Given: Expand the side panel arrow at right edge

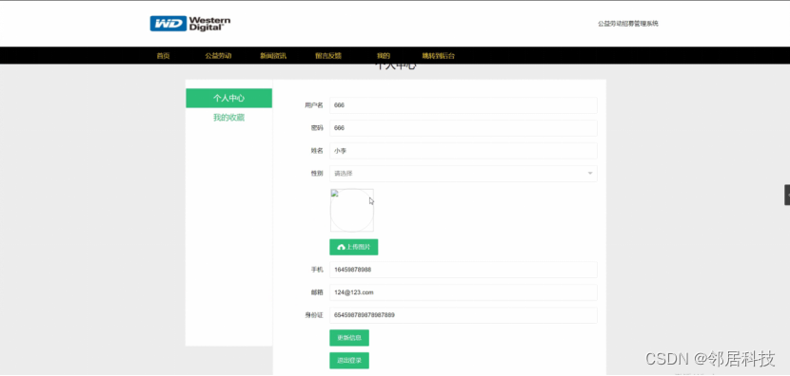Looking at the screenshot, I should click(787, 195).
